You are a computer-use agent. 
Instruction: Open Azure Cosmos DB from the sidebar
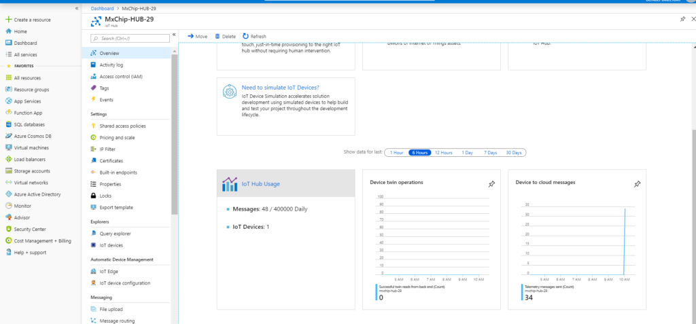pos(34,136)
